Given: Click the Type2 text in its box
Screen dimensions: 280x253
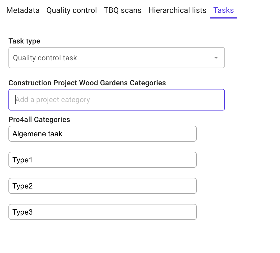Looking at the screenshot, I should pos(22,186).
